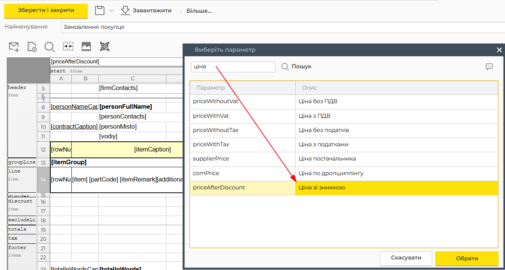
Task: Select the groupLine section label
Action: click(22, 162)
